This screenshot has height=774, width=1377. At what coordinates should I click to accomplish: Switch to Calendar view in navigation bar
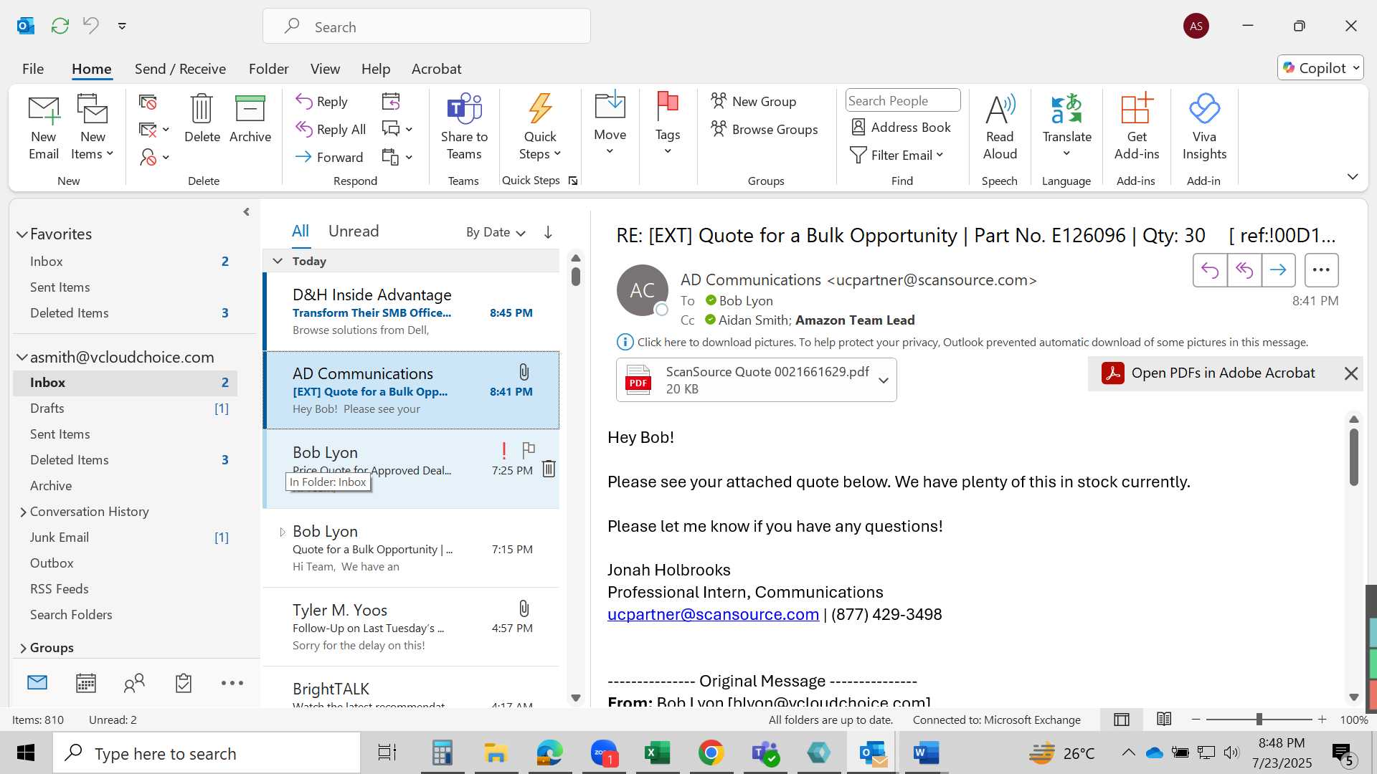tap(86, 683)
